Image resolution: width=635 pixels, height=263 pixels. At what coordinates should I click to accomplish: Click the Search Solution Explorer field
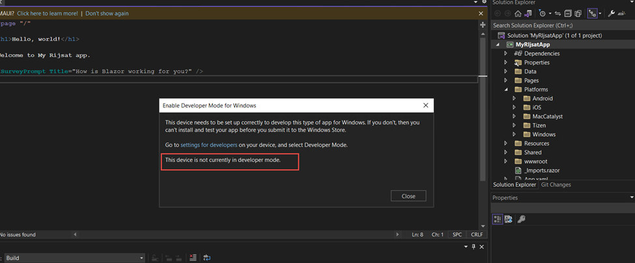coord(560,25)
